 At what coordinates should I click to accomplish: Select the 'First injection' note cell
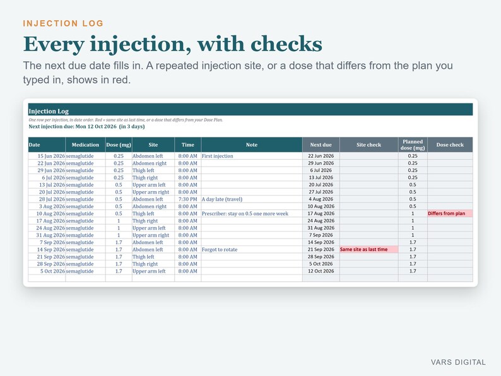252,156
